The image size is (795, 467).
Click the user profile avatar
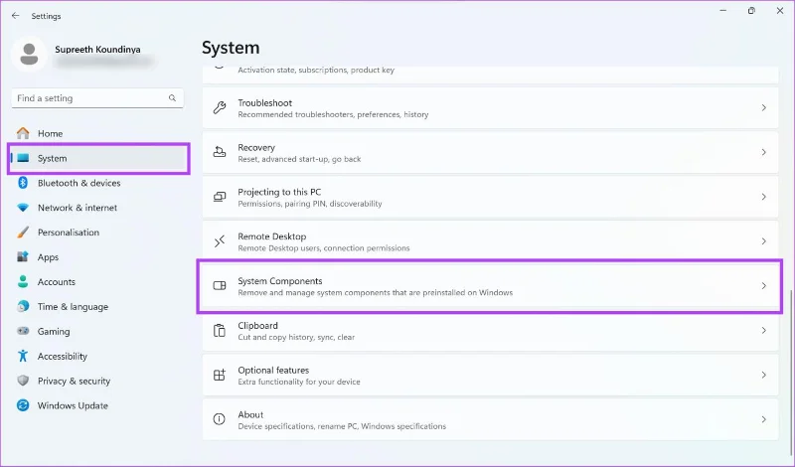tap(29, 55)
